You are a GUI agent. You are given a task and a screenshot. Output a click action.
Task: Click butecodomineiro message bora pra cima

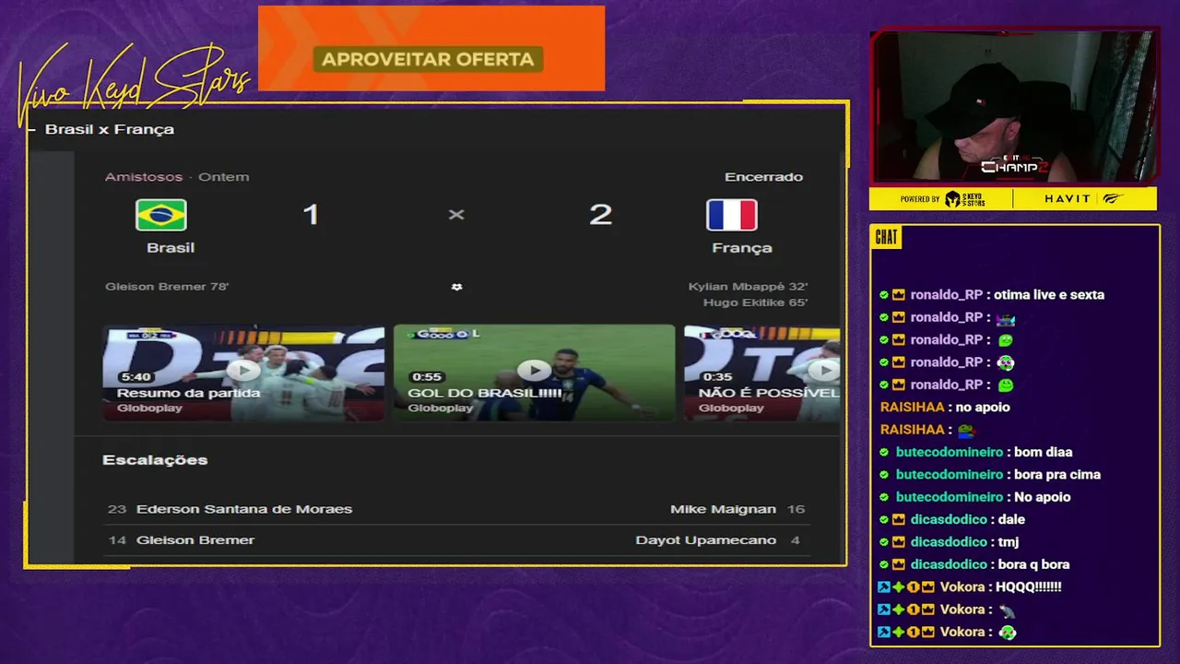[x=1057, y=474]
